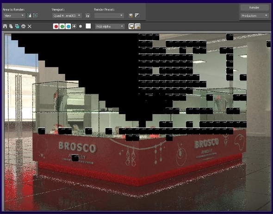The image size is (273, 214).
Task: Open Render Setup dialog icon
Action: point(131,16)
